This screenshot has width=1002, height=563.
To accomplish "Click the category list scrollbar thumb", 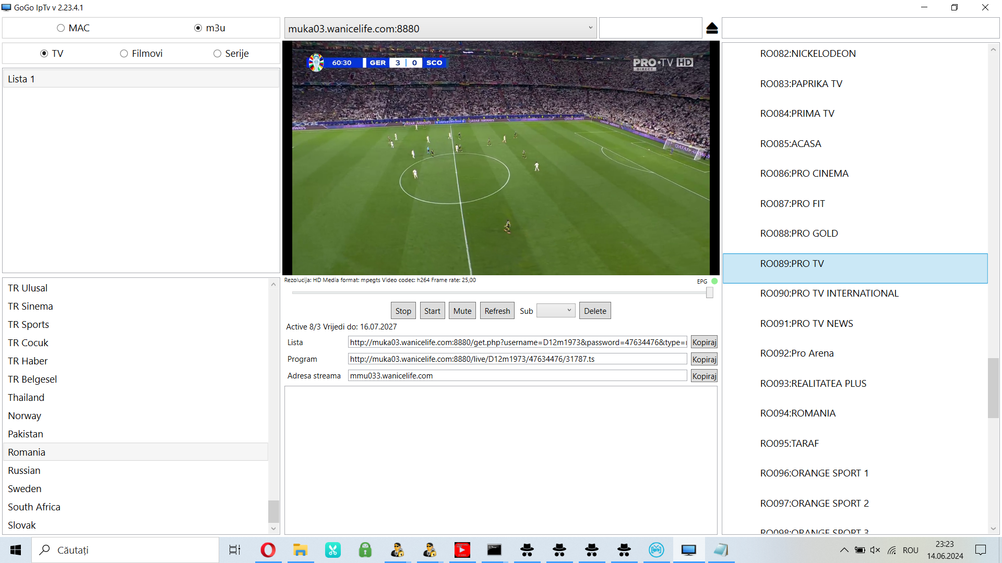I will click(x=273, y=511).
